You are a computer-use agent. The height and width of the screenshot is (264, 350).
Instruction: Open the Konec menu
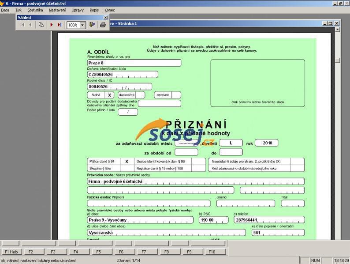110,10
